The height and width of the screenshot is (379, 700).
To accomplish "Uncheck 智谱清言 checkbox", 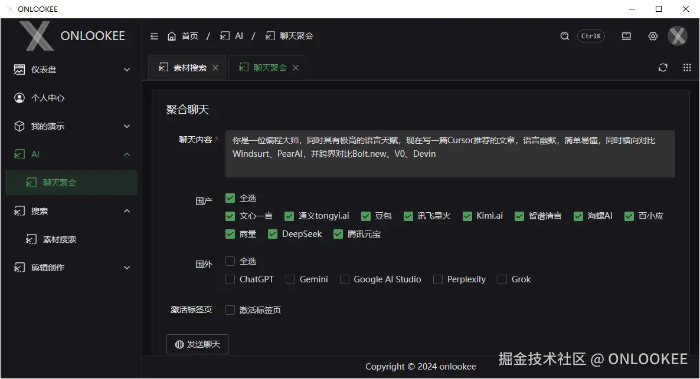I will (x=519, y=216).
